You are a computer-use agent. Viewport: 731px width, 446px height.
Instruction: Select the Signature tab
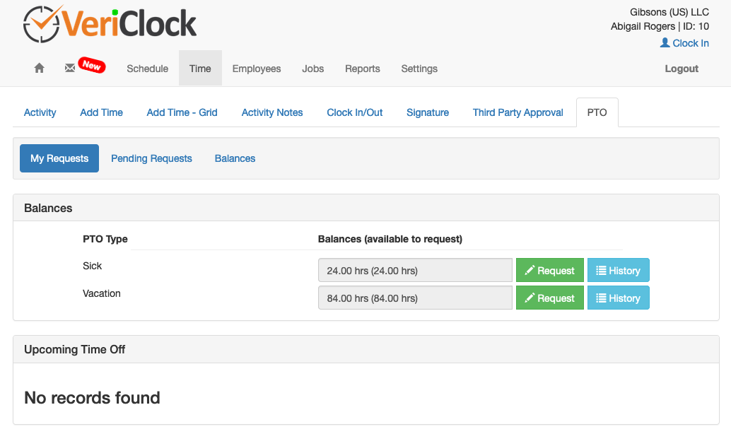tap(428, 112)
